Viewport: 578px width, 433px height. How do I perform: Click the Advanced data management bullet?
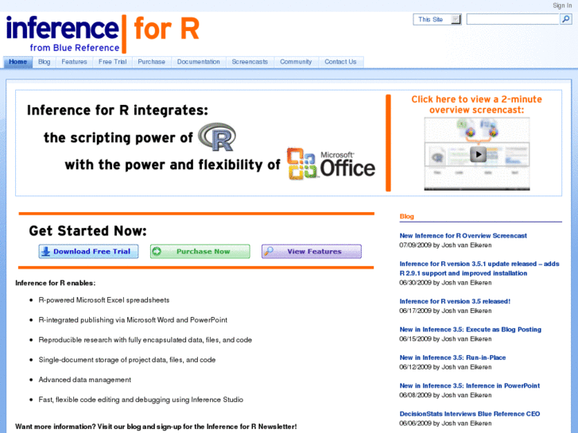(x=85, y=380)
